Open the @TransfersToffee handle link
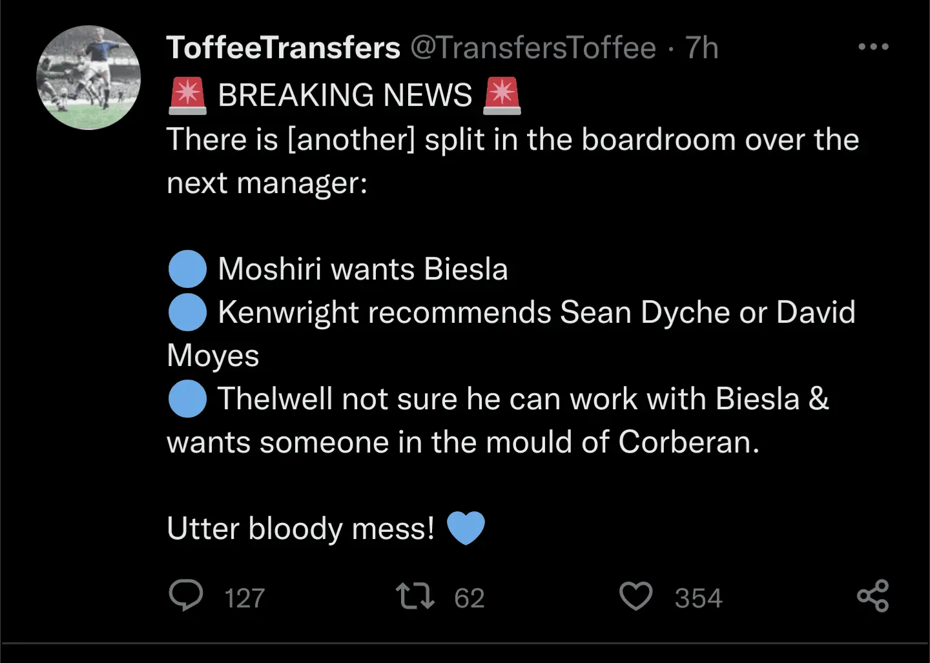This screenshot has height=663, width=930. (x=533, y=48)
